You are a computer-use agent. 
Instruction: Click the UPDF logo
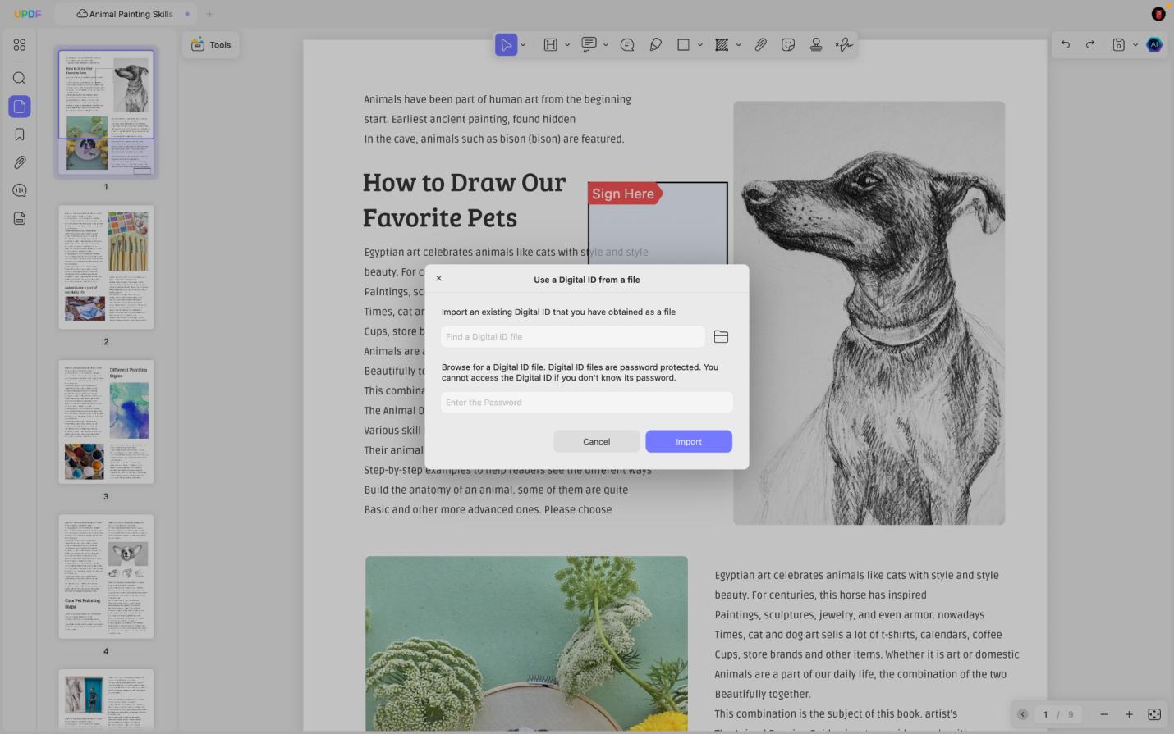point(27,14)
